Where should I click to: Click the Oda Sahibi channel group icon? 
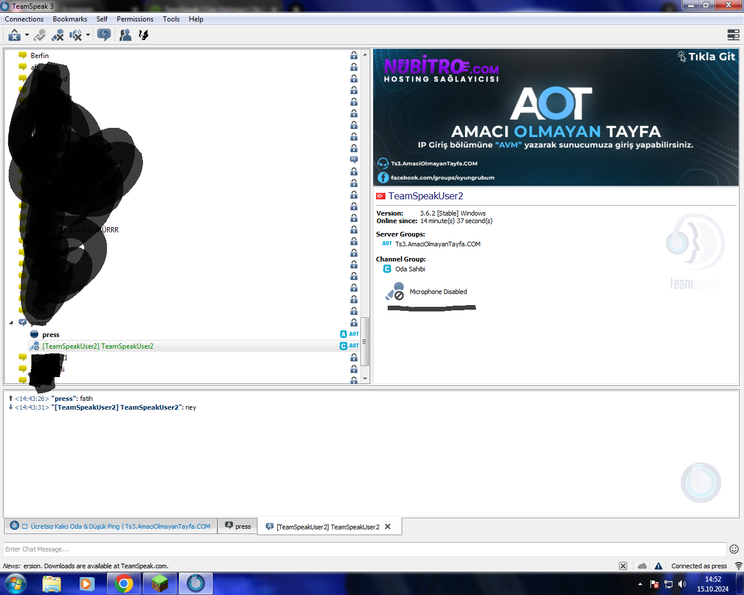point(387,269)
